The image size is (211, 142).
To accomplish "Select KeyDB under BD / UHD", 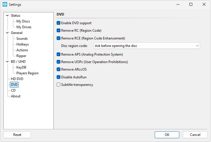I will 21,67.
